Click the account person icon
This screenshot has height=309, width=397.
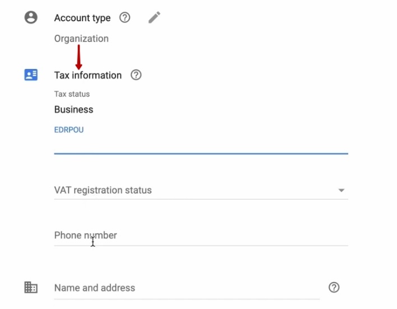coord(31,17)
